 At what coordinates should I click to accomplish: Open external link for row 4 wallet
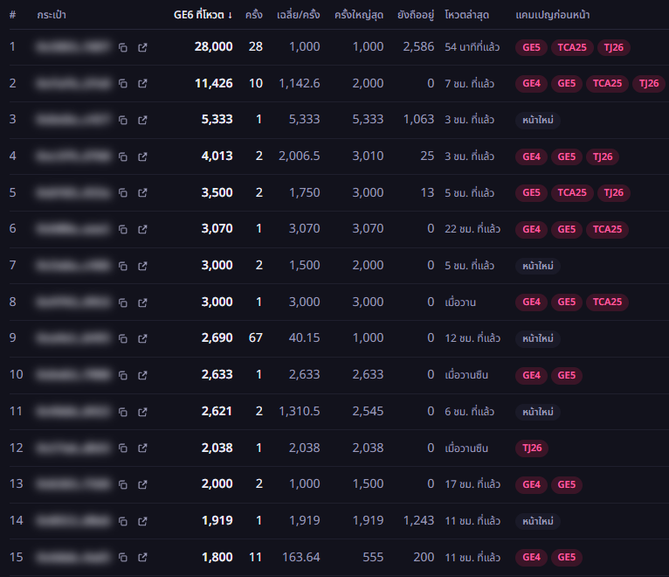tap(142, 156)
